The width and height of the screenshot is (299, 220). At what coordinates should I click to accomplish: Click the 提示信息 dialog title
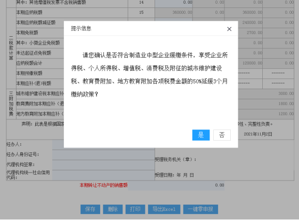point(81,29)
